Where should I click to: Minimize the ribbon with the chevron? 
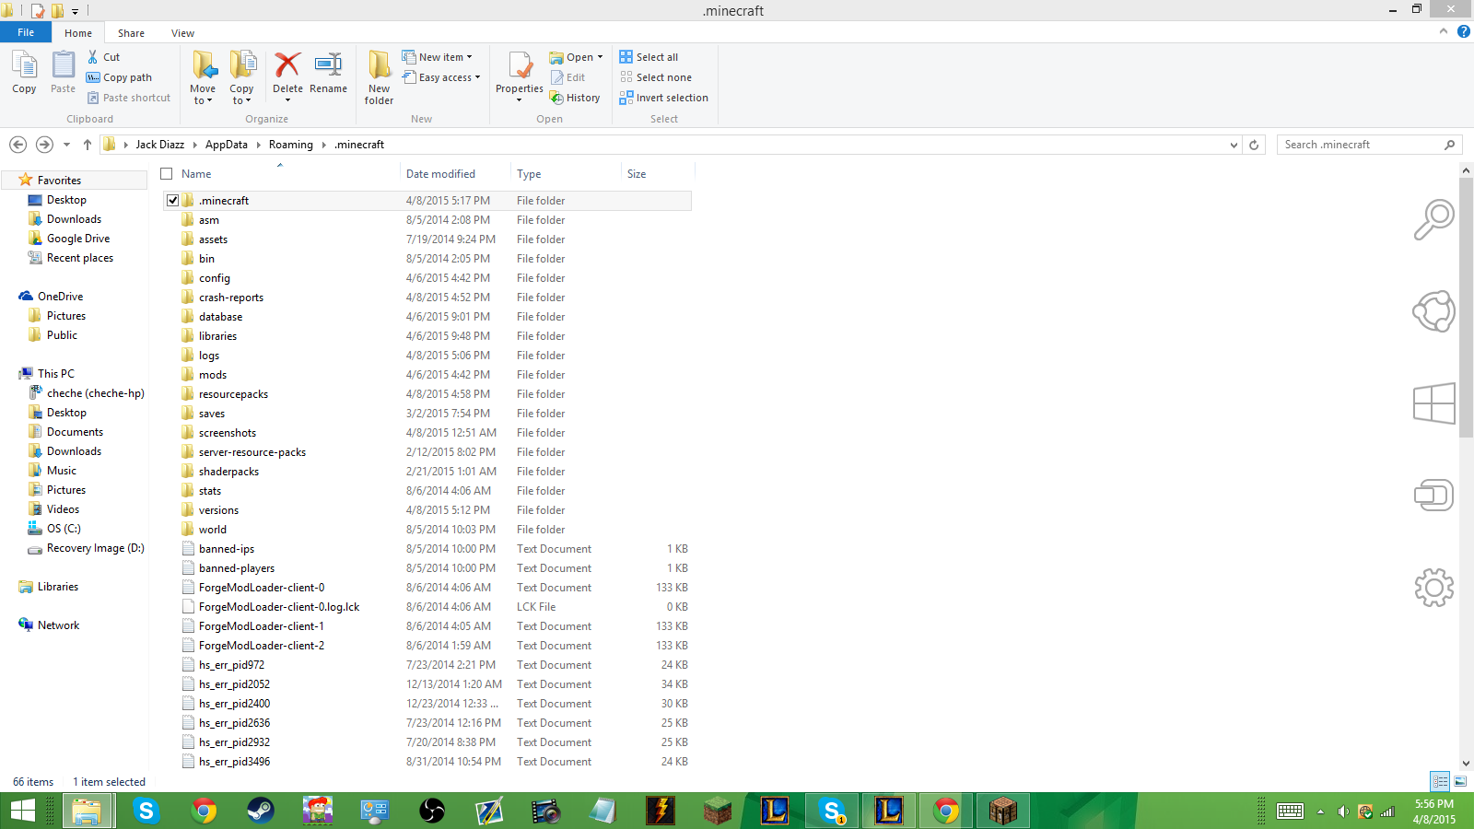[x=1444, y=31]
